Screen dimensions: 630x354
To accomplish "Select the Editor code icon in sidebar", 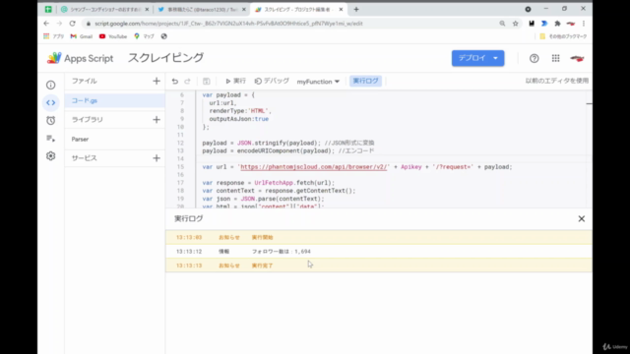I will [x=50, y=102].
